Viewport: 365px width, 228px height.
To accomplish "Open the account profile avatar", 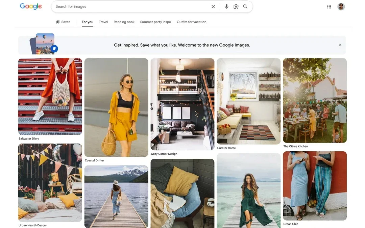I will (341, 6).
